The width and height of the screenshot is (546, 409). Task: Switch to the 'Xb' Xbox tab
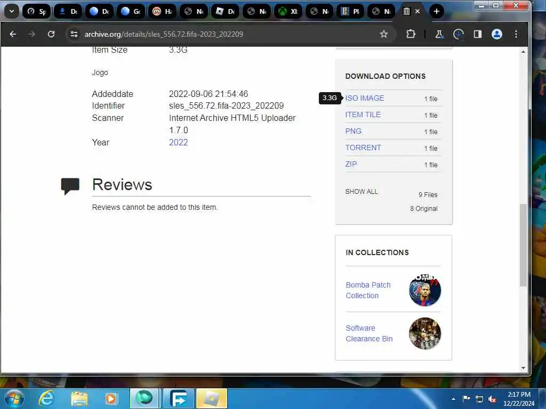[x=288, y=12]
